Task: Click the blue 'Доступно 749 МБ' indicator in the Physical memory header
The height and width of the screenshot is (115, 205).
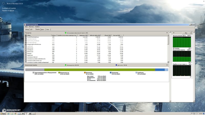Action: tap(116, 65)
